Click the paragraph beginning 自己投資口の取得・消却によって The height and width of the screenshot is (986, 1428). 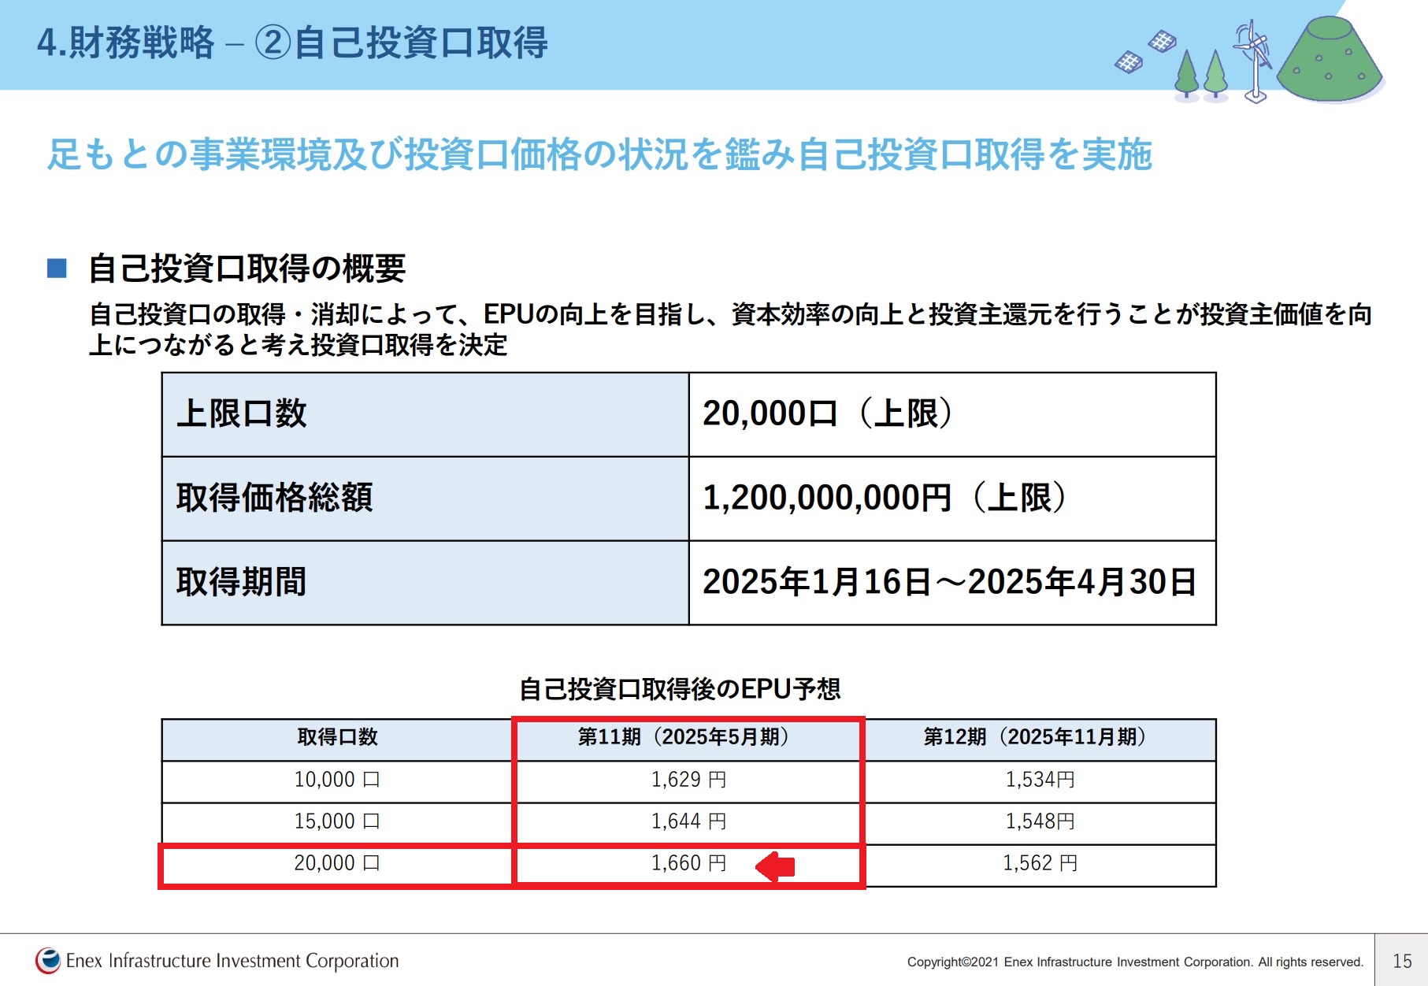coord(731,329)
